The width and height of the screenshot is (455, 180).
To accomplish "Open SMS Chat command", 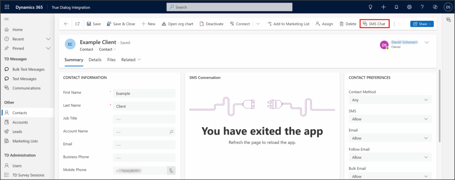I will [x=374, y=24].
